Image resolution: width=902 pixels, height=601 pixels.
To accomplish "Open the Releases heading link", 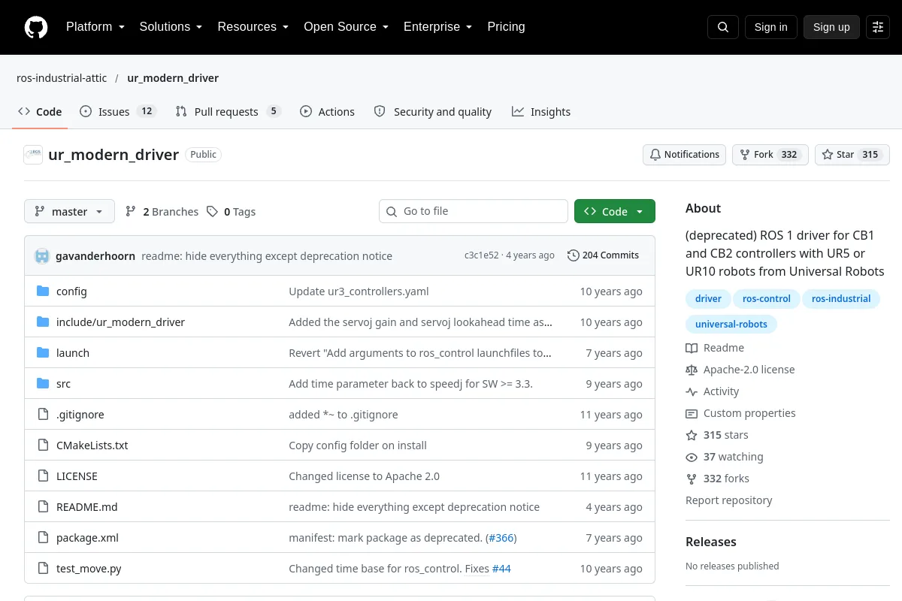I will (x=711, y=542).
